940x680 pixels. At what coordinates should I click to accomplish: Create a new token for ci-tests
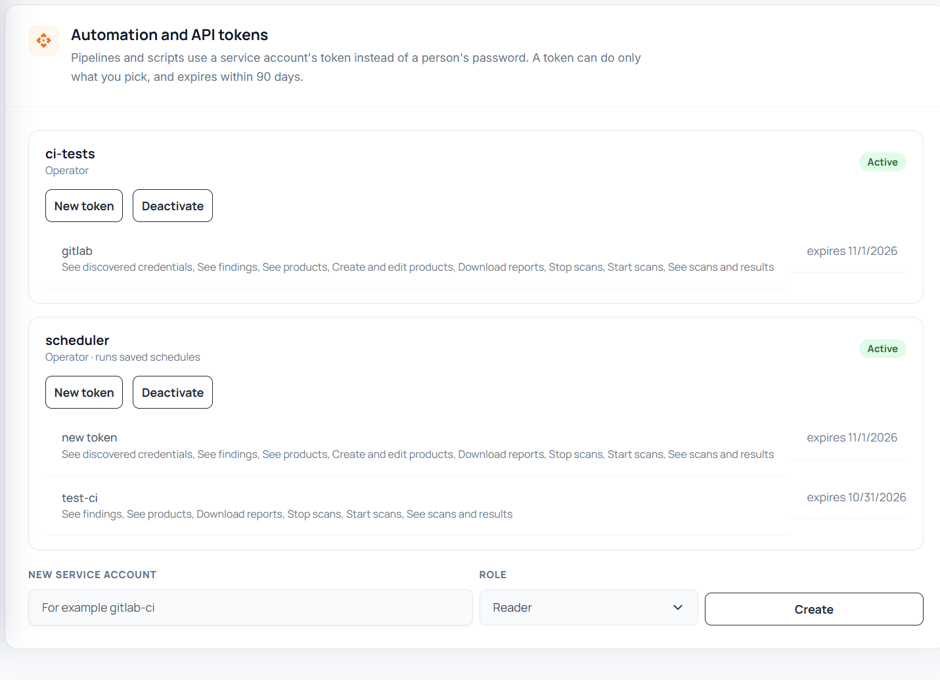[x=84, y=206]
